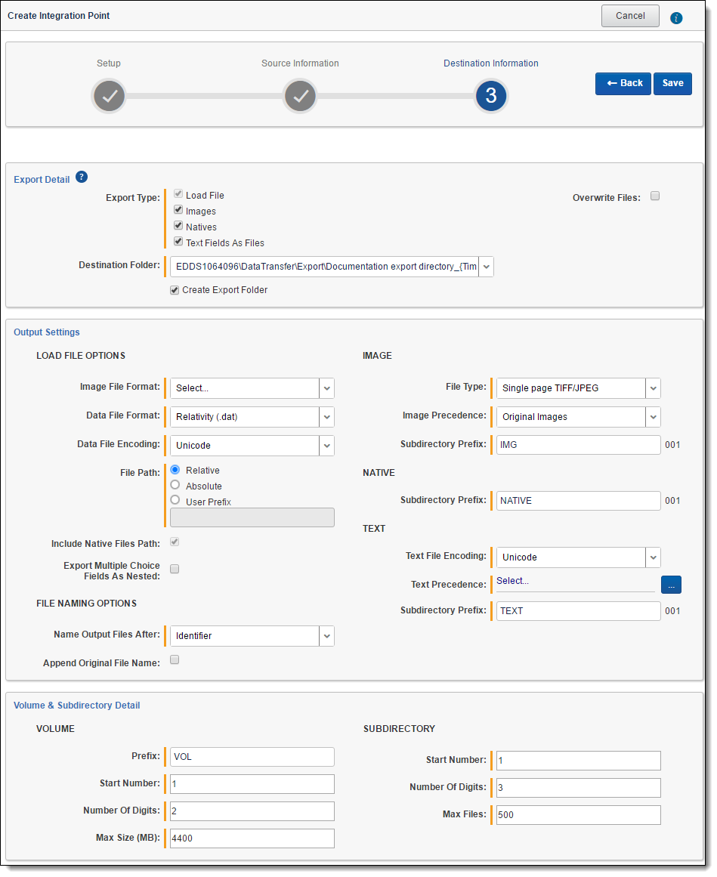Viewport: 717px width, 877px height.
Task: Click the Text Precedence Select field
Action: click(x=575, y=582)
